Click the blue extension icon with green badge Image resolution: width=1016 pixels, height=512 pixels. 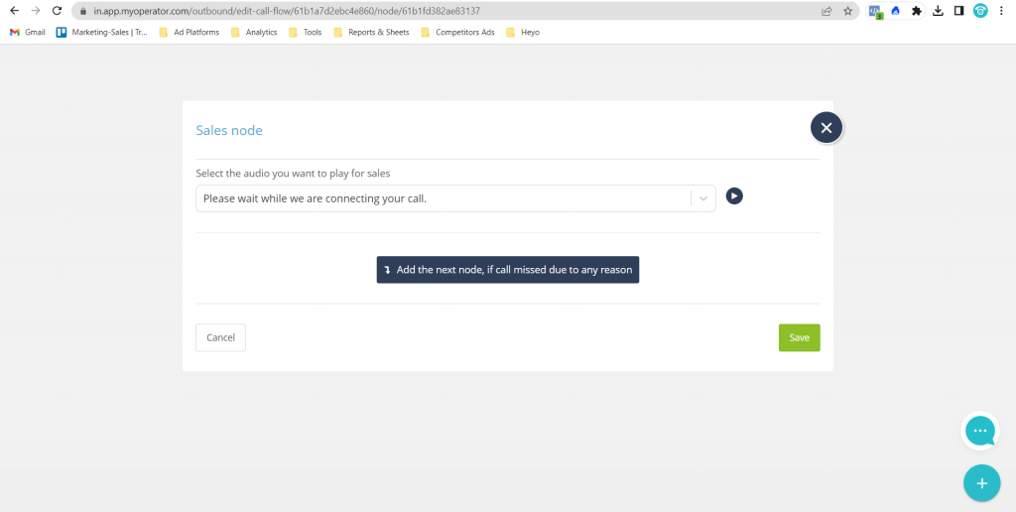tap(875, 12)
